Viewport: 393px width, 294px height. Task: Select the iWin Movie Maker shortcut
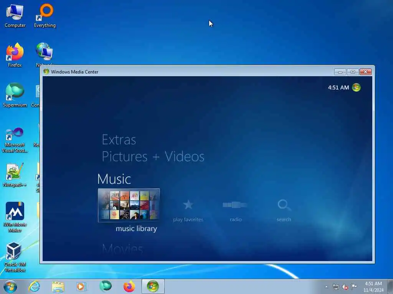[x=15, y=217]
